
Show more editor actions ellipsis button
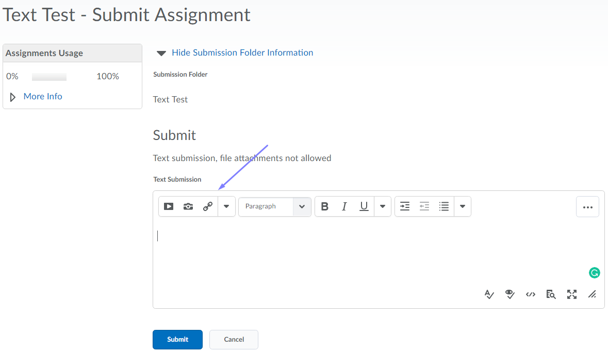[x=587, y=207]
